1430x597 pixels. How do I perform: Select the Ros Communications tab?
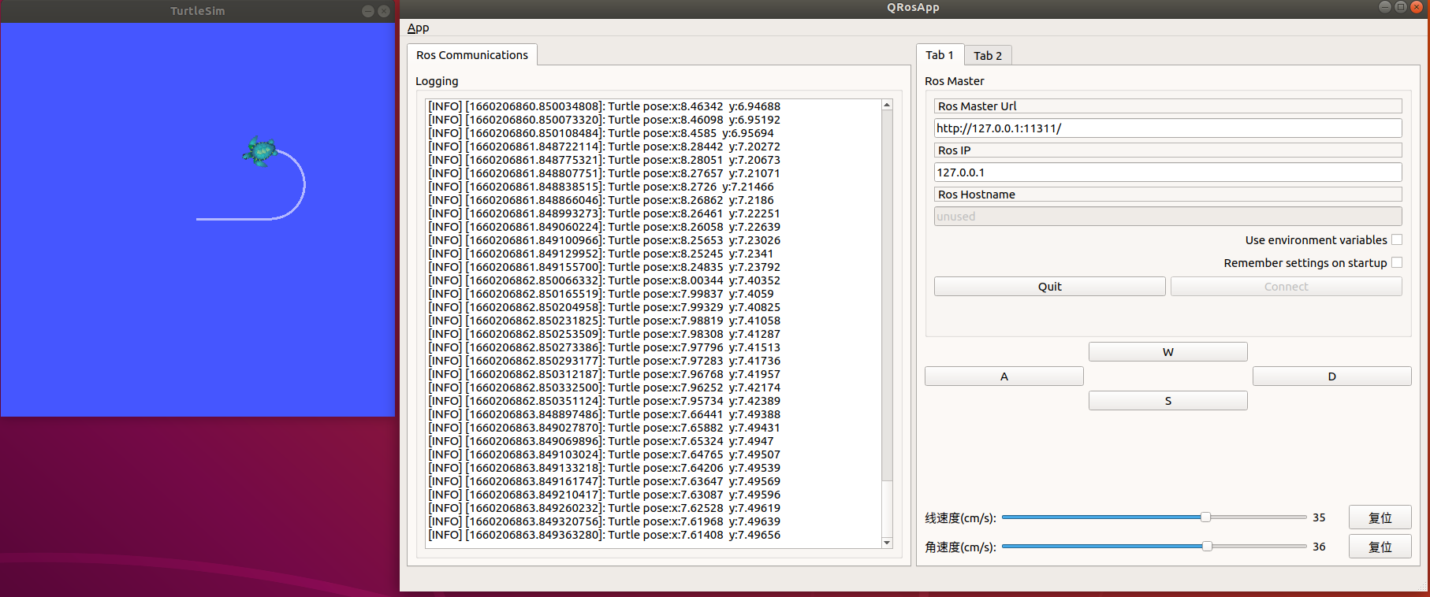[x=471, y=55]
